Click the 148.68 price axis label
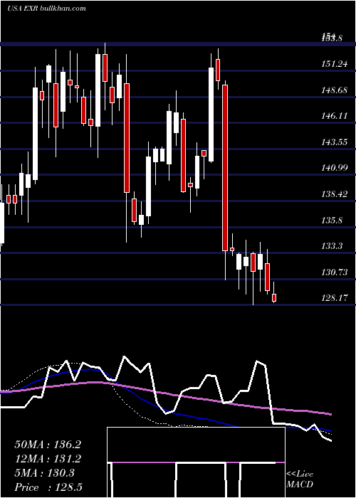 334,90
